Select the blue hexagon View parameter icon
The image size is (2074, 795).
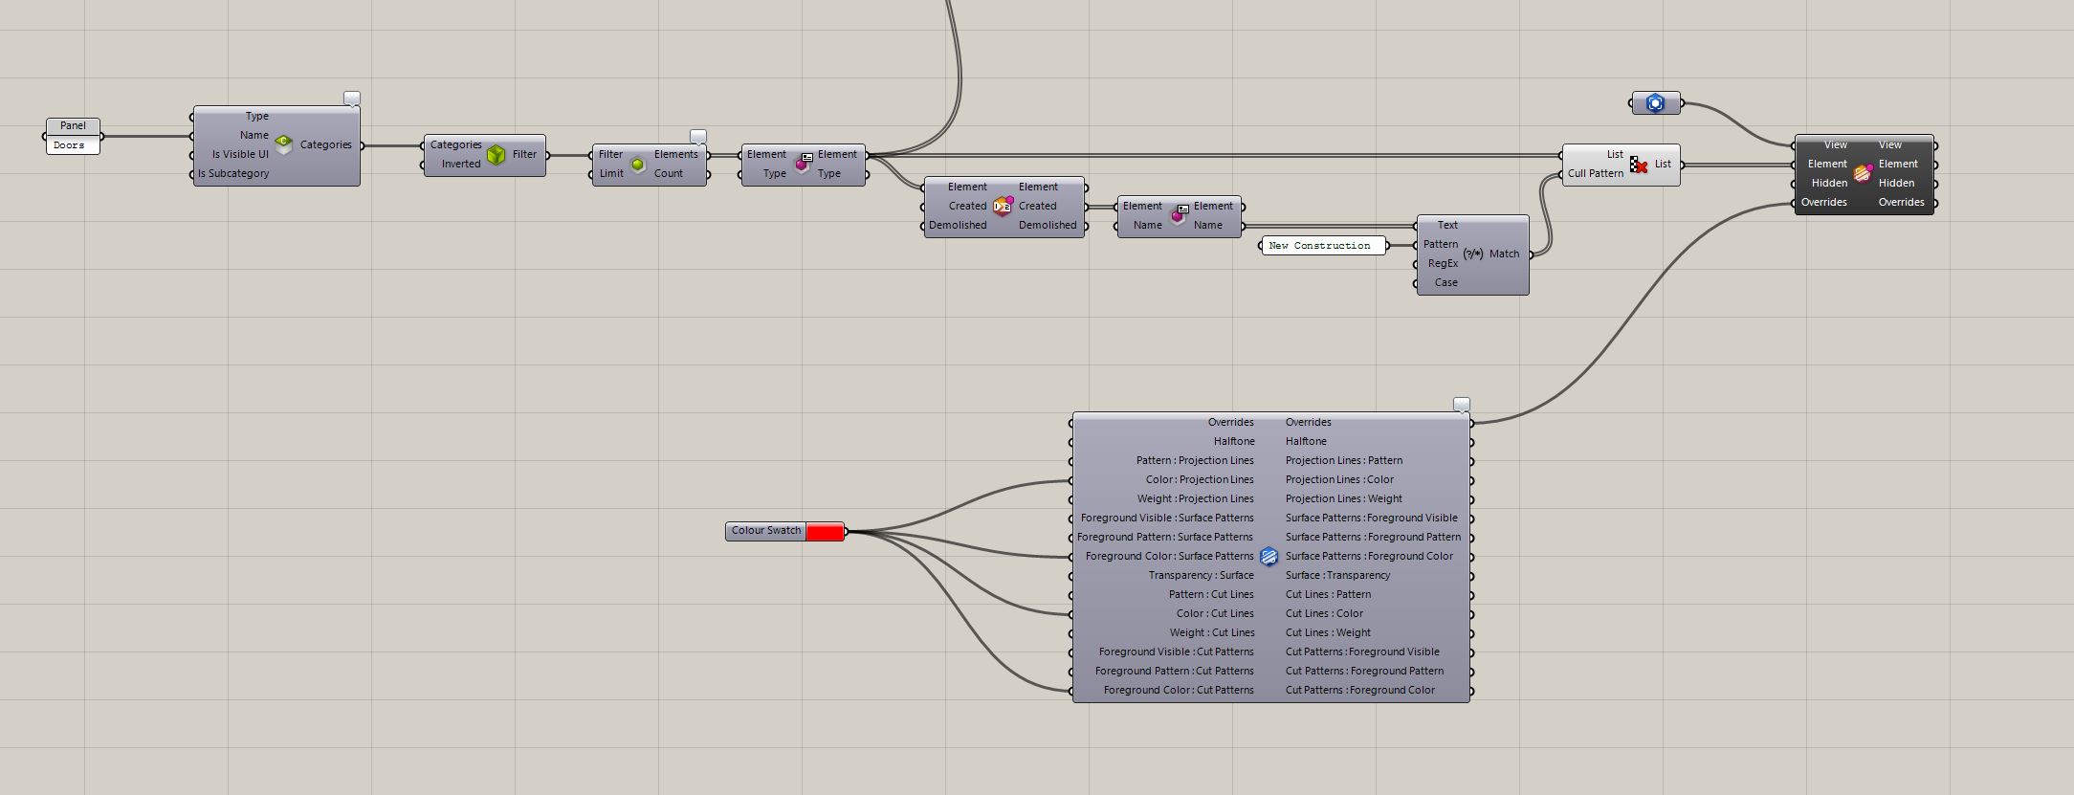tap(1656, 103)
